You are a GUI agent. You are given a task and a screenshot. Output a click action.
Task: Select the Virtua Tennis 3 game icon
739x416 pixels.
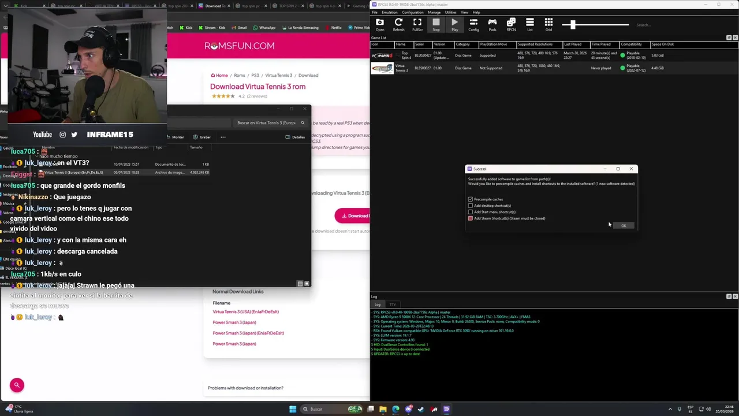[x=382, y=68]
